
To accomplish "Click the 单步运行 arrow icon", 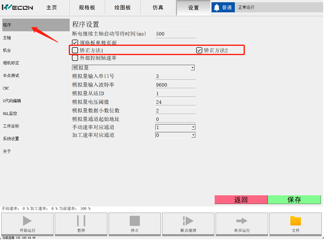I will 242,221.
